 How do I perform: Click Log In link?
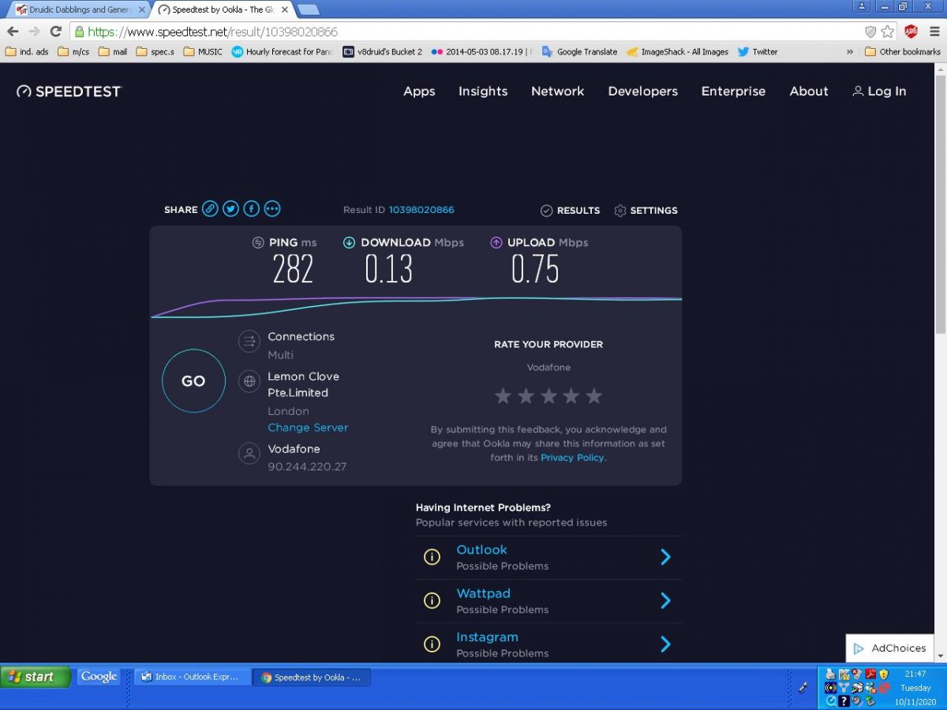pos(879,92)
